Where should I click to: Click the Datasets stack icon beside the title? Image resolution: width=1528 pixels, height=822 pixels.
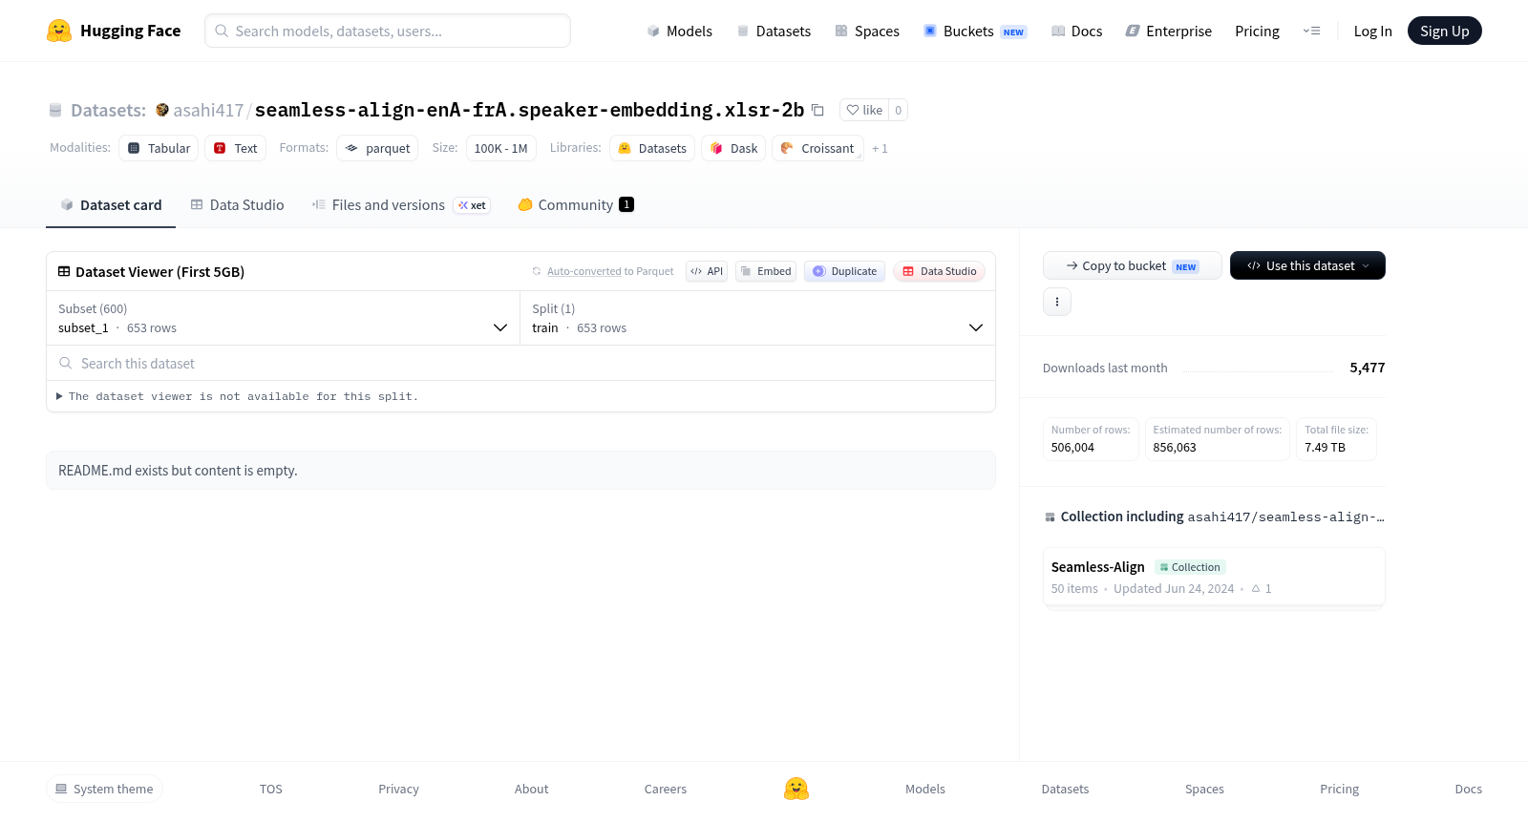(55, 110)
